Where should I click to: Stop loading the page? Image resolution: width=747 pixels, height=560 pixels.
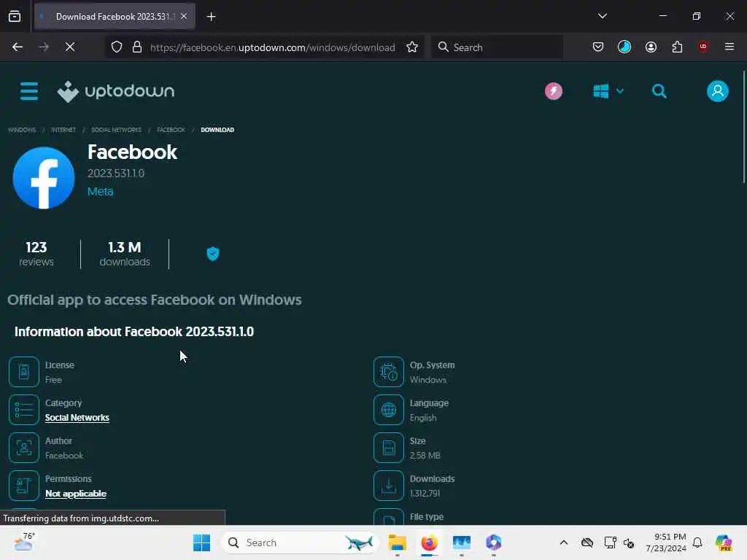pyautogui.click(x=70, y=47)
